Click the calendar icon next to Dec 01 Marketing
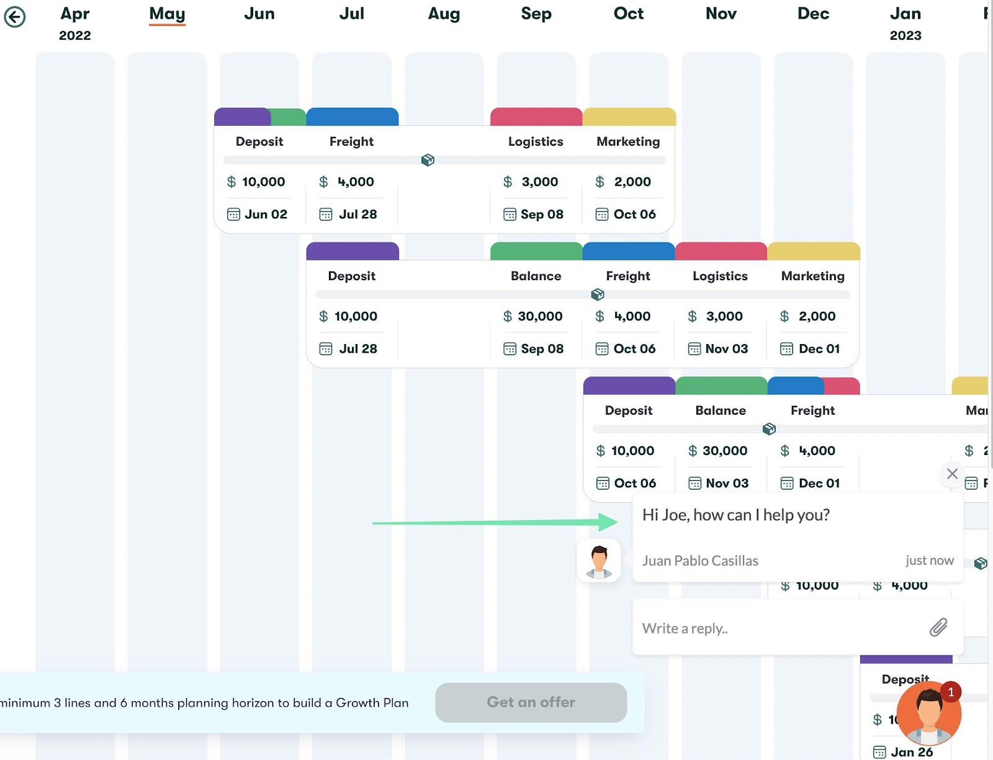The height and width of the screenshot is (760, 993). (x=788, y=348)
